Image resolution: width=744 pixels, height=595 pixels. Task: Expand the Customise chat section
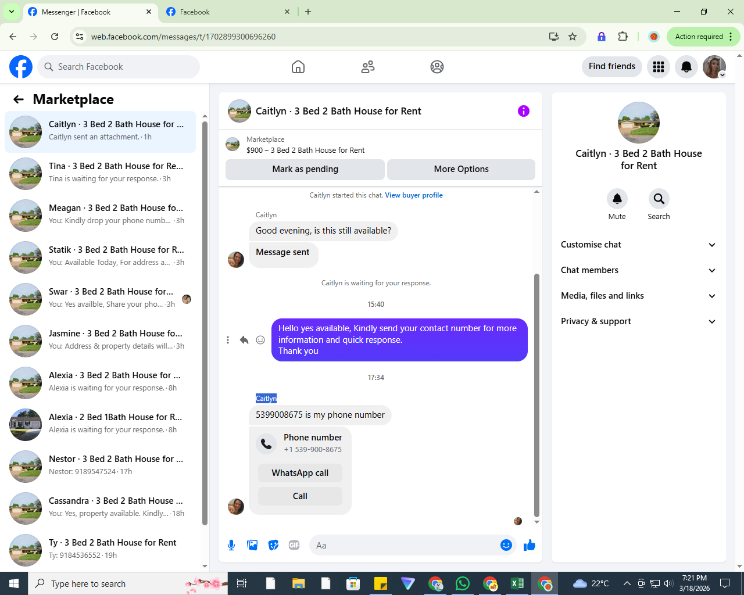click(x=639, y=245)
